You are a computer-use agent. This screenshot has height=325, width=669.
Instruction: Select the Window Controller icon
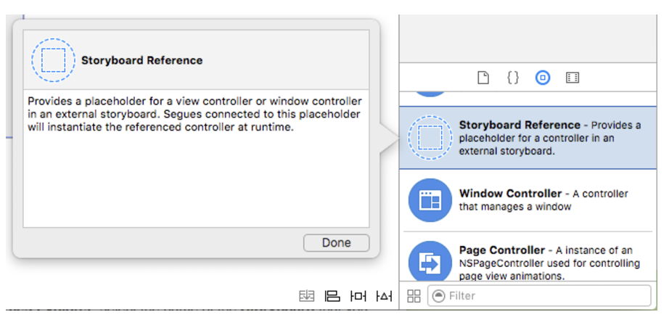point(430,200)
